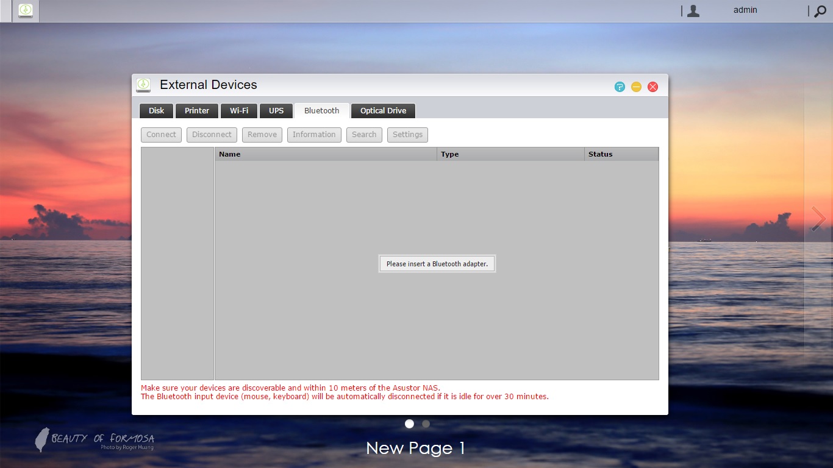Go to next desktop page using right arrow
This screenshot has height=468, width=833.
point(818,219)
